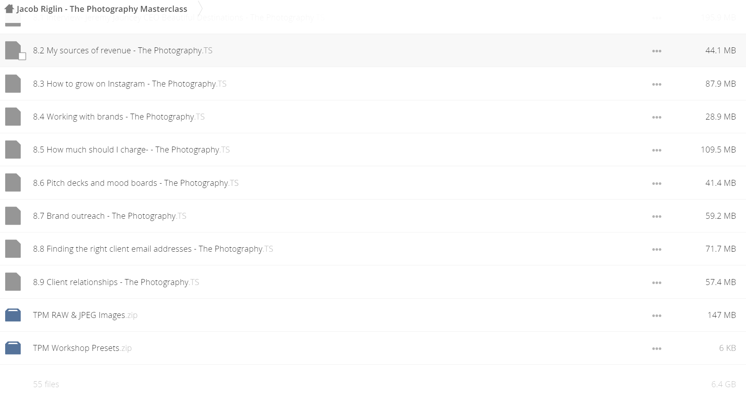Open the options dots for 8.3 How to grow on Instagram
The width and height of the screenshot is (746, 399).
pyautogui.click(x=656, y=84)
